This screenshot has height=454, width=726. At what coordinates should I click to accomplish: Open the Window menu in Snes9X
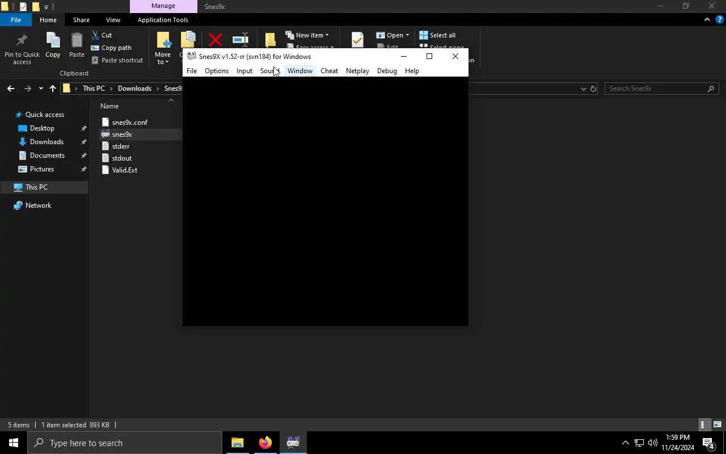pos(300,71)
